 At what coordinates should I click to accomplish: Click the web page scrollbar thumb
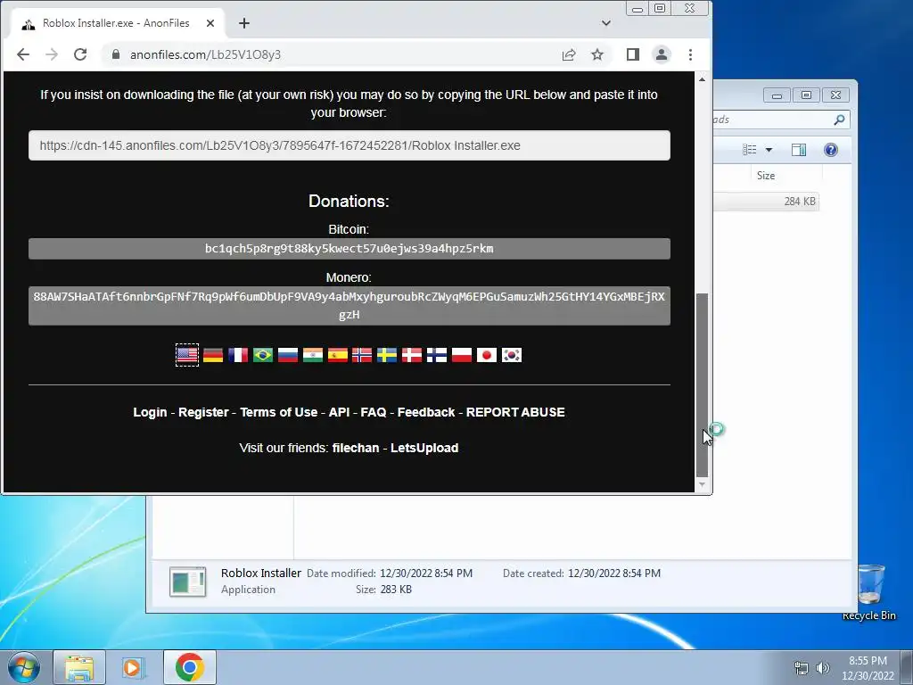[703, 385]
